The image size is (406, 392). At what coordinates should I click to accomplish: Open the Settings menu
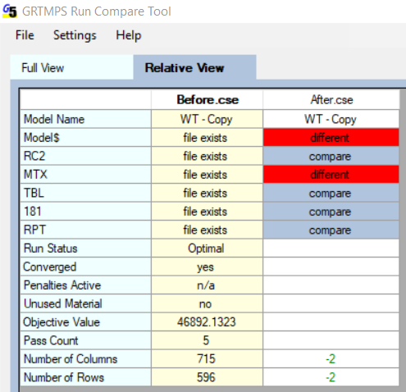75,35
